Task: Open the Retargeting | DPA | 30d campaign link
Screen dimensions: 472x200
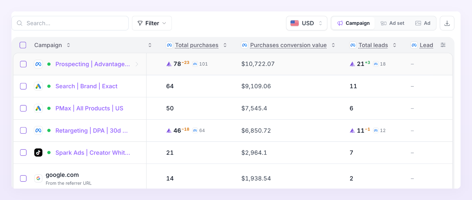Action: (92, 130)
